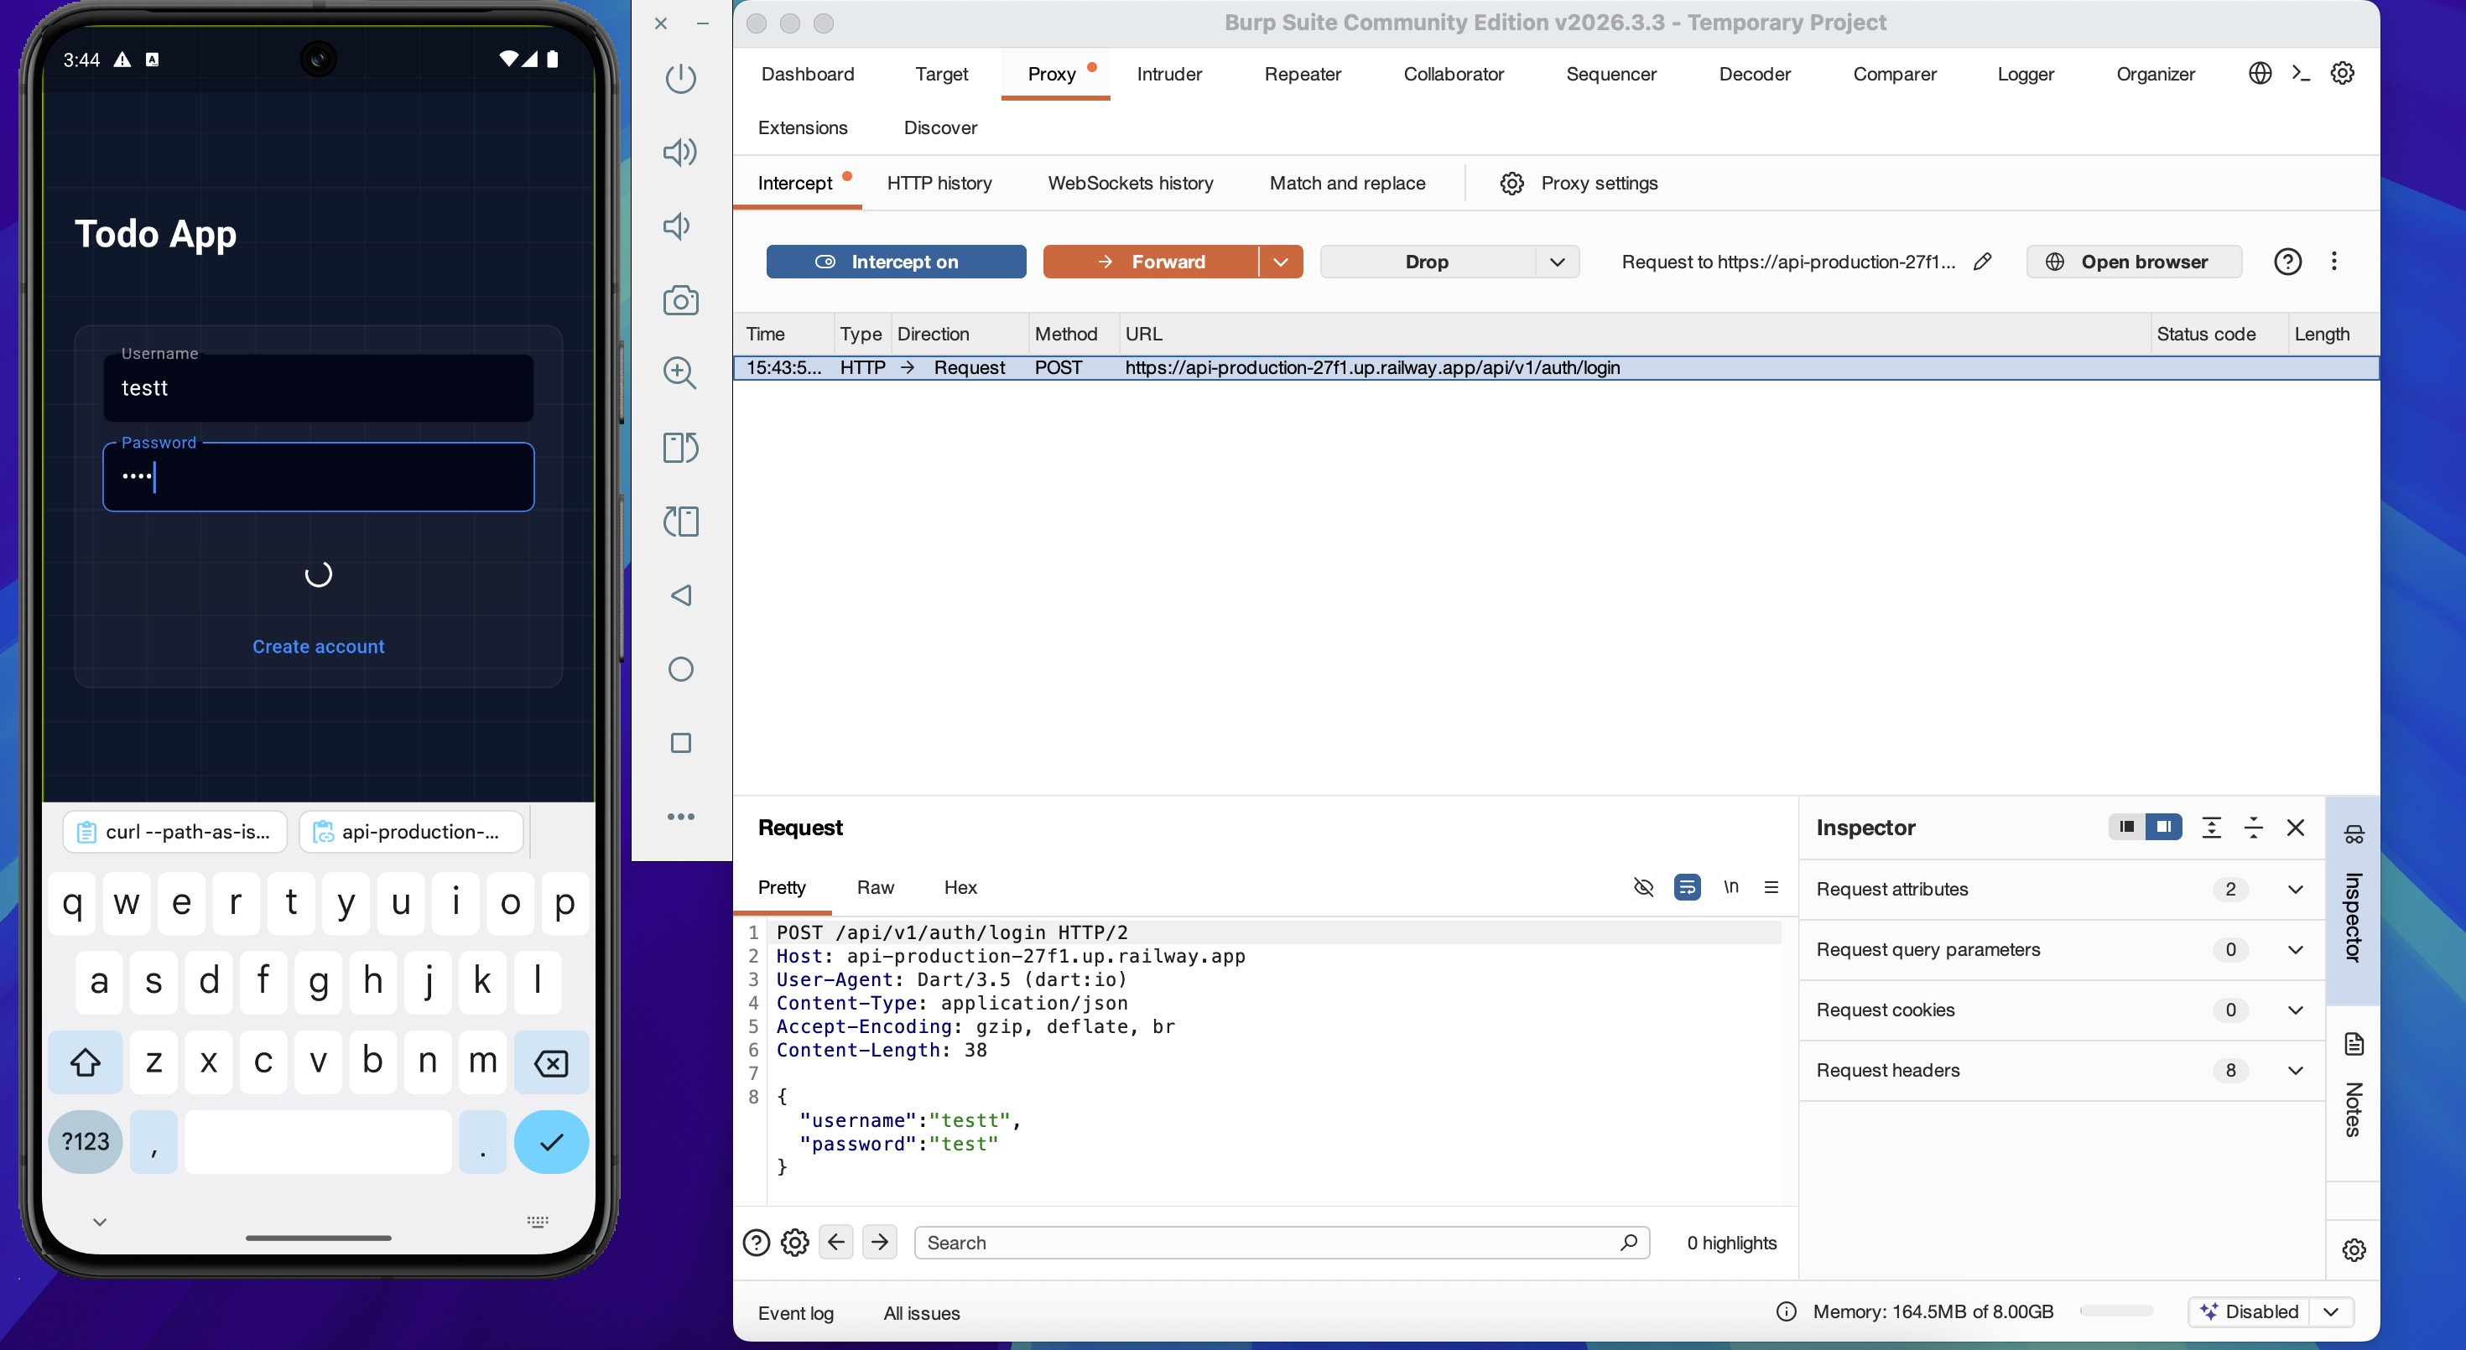Screen dimensions: 2466x1350
Task: Click the request Search input field
Action: click(x=1282, y=1242)
